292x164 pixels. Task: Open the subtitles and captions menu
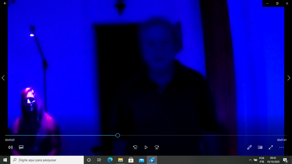click(x=21, y=148)
